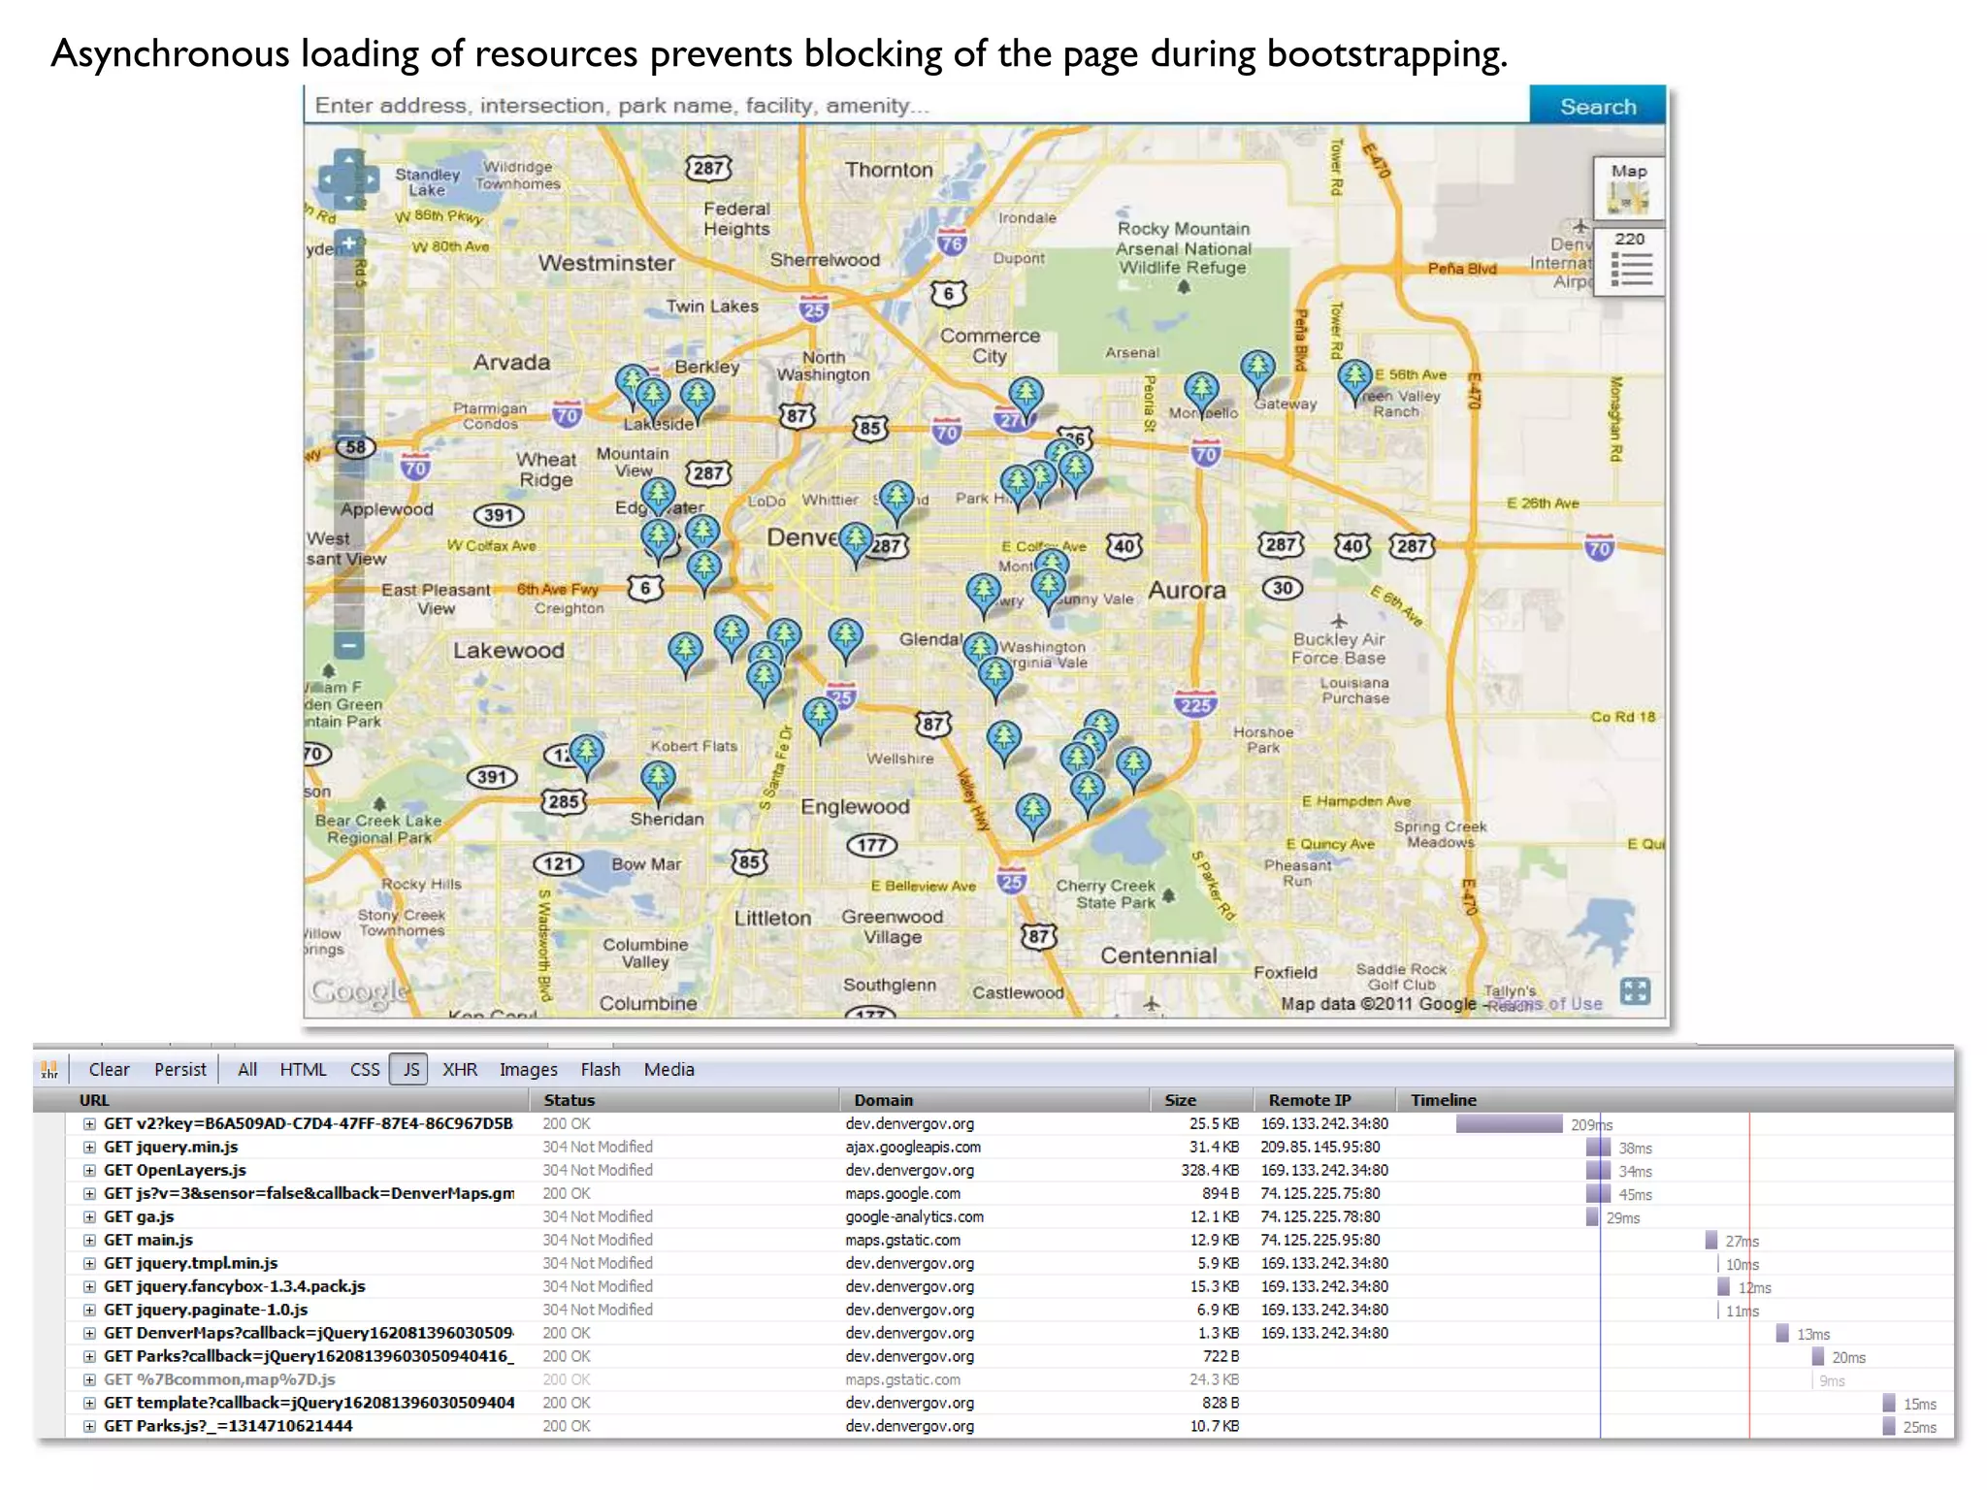
Task: Pan the map up with arrow control
Action: click(348, 159)
